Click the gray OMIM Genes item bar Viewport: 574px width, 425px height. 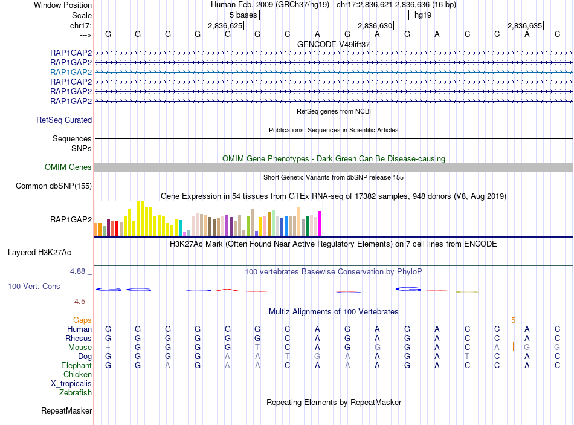[334, 167]
